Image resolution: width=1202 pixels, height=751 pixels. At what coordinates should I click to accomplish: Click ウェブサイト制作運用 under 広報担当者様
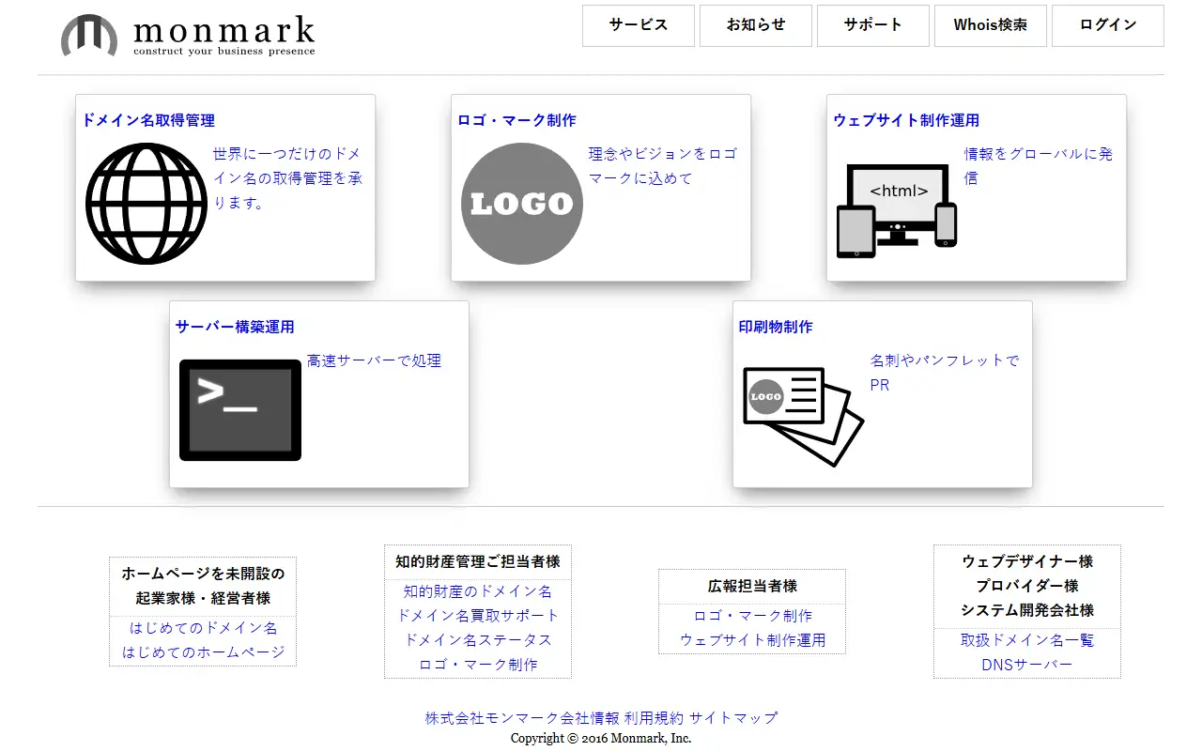pyautogui.click(x=752, y=640)
